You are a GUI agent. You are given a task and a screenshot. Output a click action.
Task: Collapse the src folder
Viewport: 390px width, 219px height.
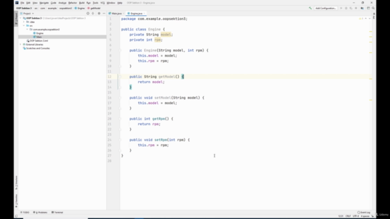pyautogui.click(x=24, y=26)
